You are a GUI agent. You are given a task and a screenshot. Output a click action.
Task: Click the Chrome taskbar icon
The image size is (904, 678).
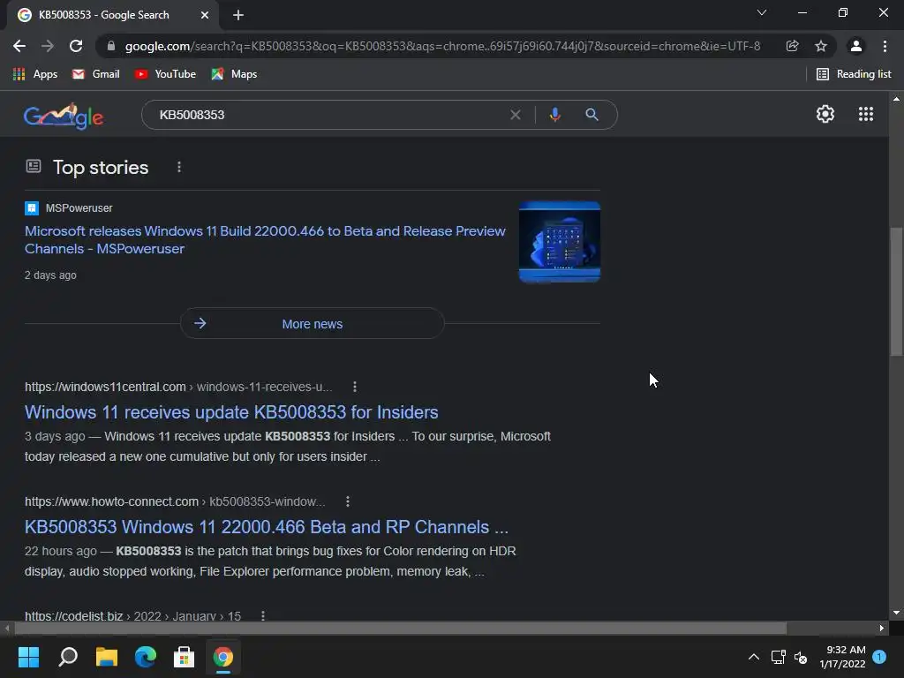tap(223, 657)
